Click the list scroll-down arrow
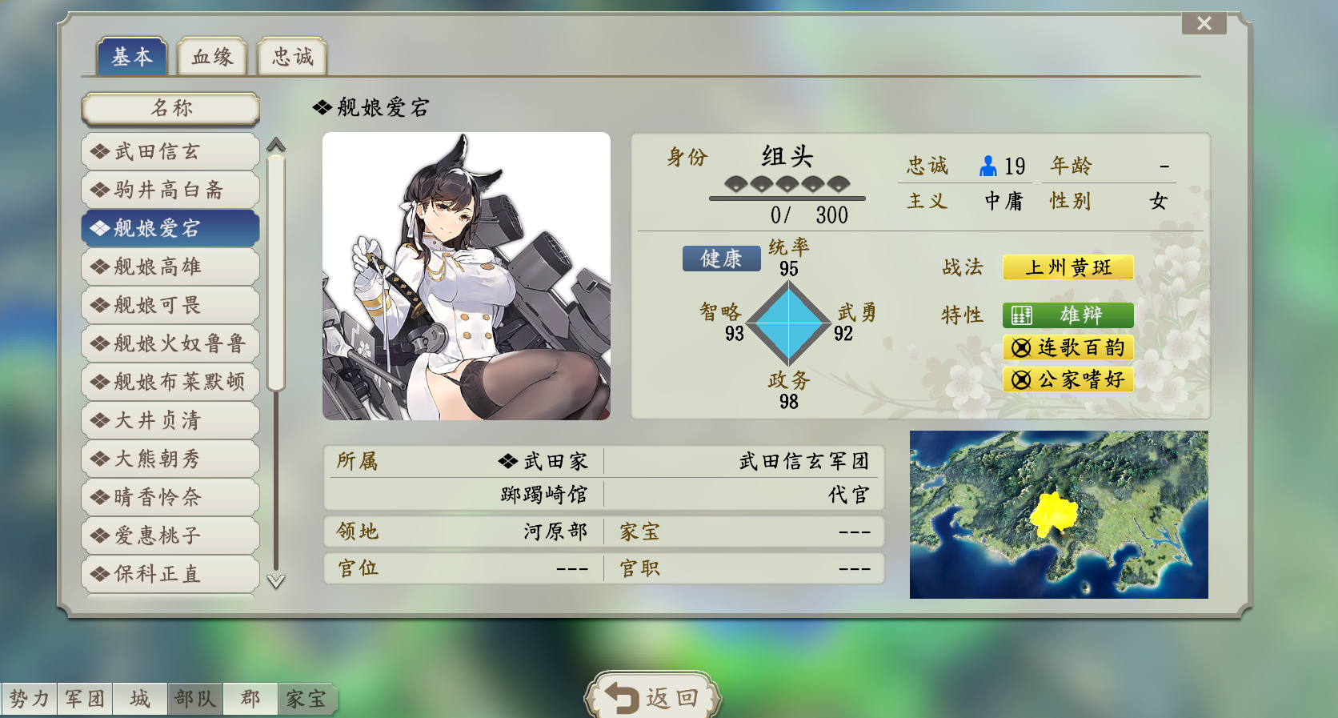This screenshot has height=718, width=1338. click(x=276, y=581)
